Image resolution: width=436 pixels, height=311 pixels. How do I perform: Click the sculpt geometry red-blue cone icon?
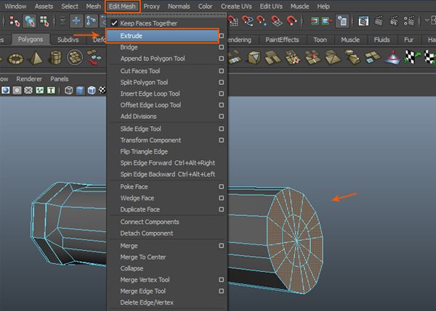392,57
